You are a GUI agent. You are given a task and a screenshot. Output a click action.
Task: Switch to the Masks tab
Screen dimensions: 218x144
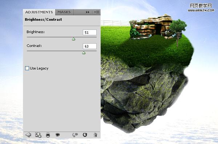[x=64, y=12]
